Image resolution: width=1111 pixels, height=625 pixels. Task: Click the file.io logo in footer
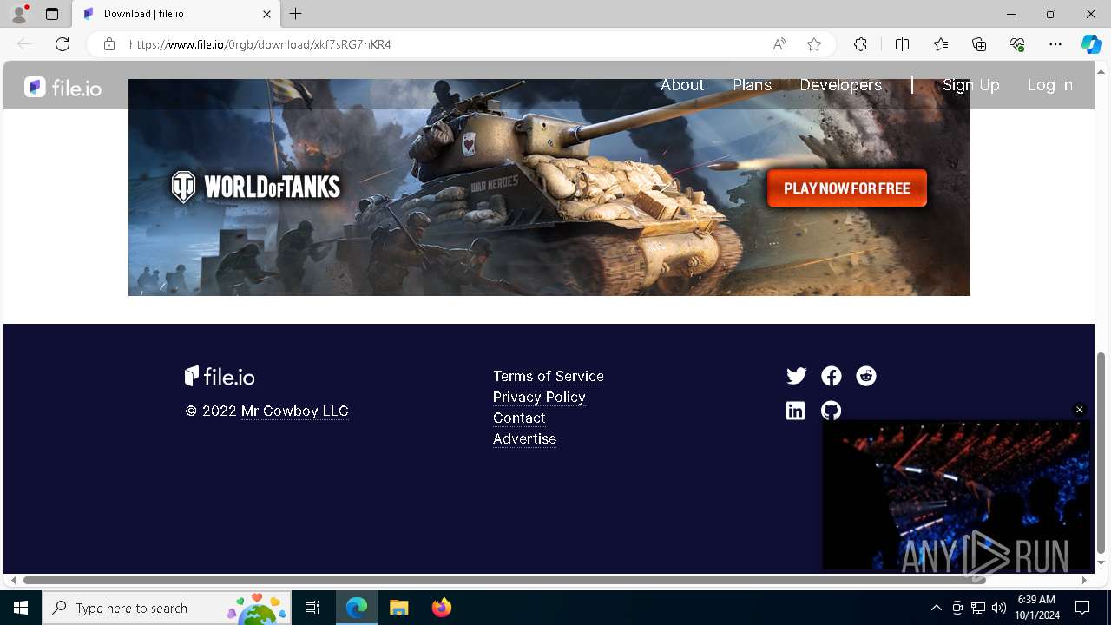click(x=220, y=376)
